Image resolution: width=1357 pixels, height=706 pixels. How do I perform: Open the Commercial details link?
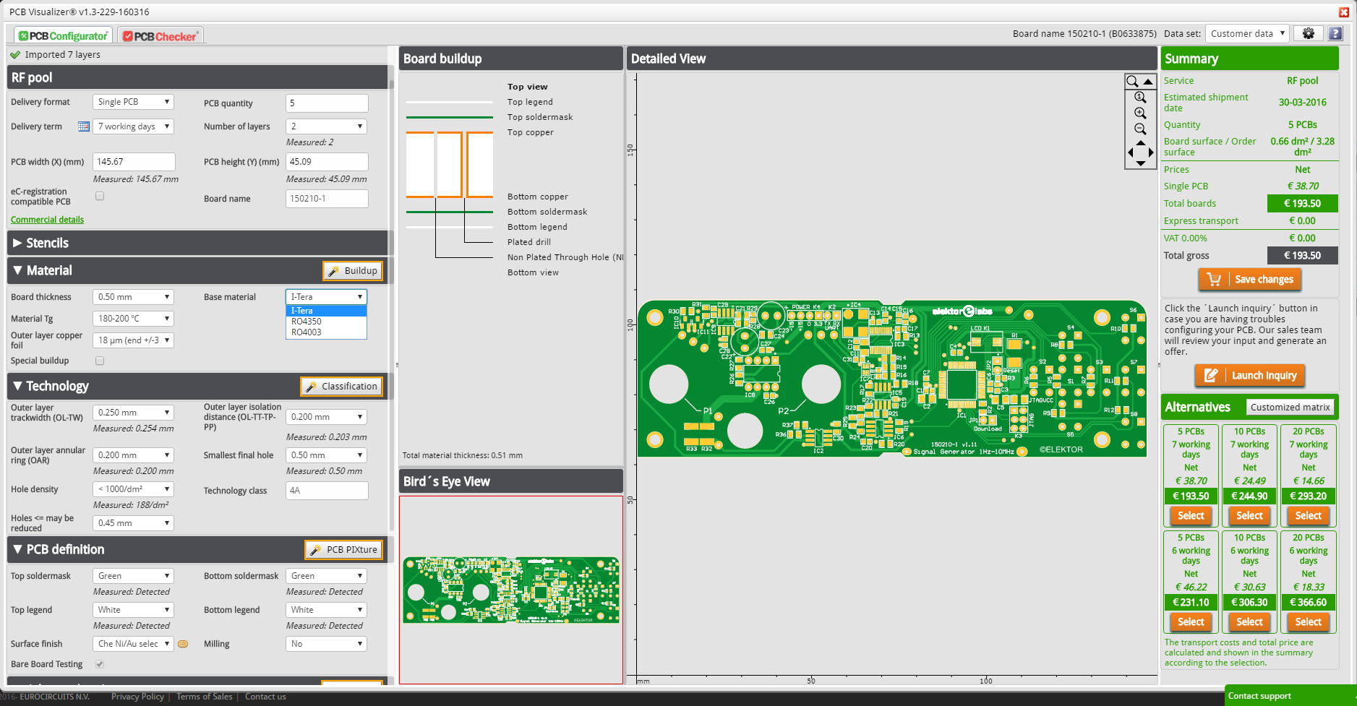[x=47, y=219]
